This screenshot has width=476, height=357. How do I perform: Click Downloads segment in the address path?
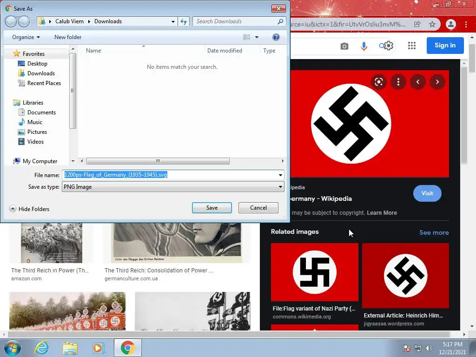click(108, 21)
